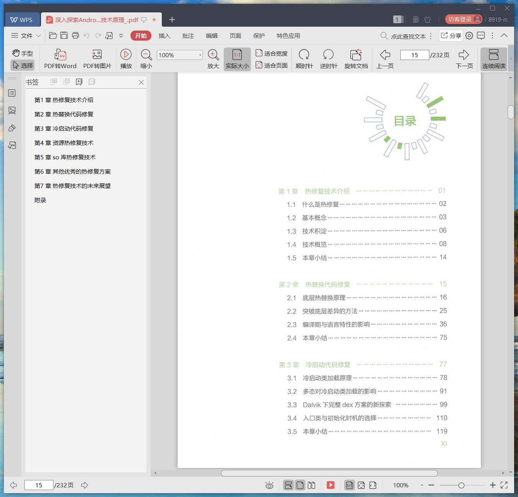This screenshot has height=497, width=518.
Task: Switch to the 插入 ribbon tab
Action: pos(164,36)
